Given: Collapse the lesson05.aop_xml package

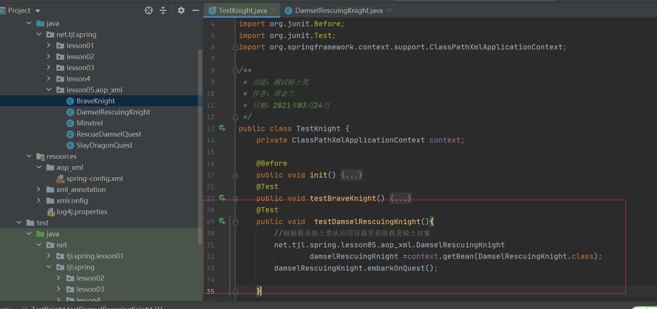Looking at the screenshot, I should click(x=49, y=90).
